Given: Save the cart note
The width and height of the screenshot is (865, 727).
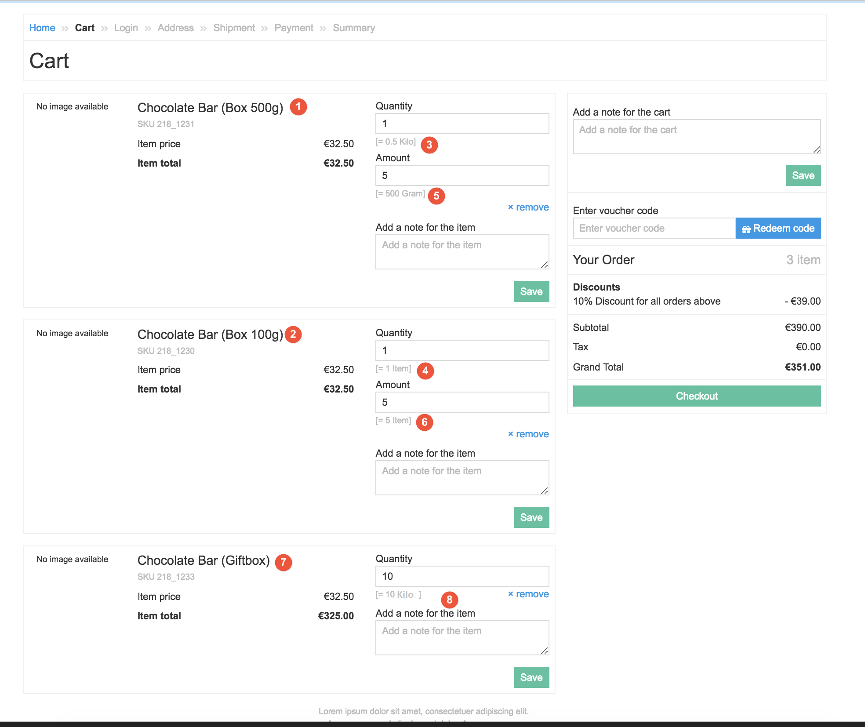Looking at the screenshot, I should (803, 175).
